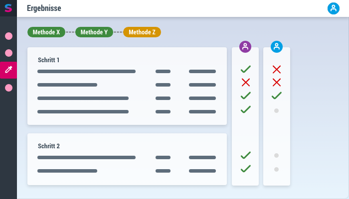Viewport: 349px width, 199px height.
Task: Open the blue user profile icon in header
Action: click(x=333, y=8)
